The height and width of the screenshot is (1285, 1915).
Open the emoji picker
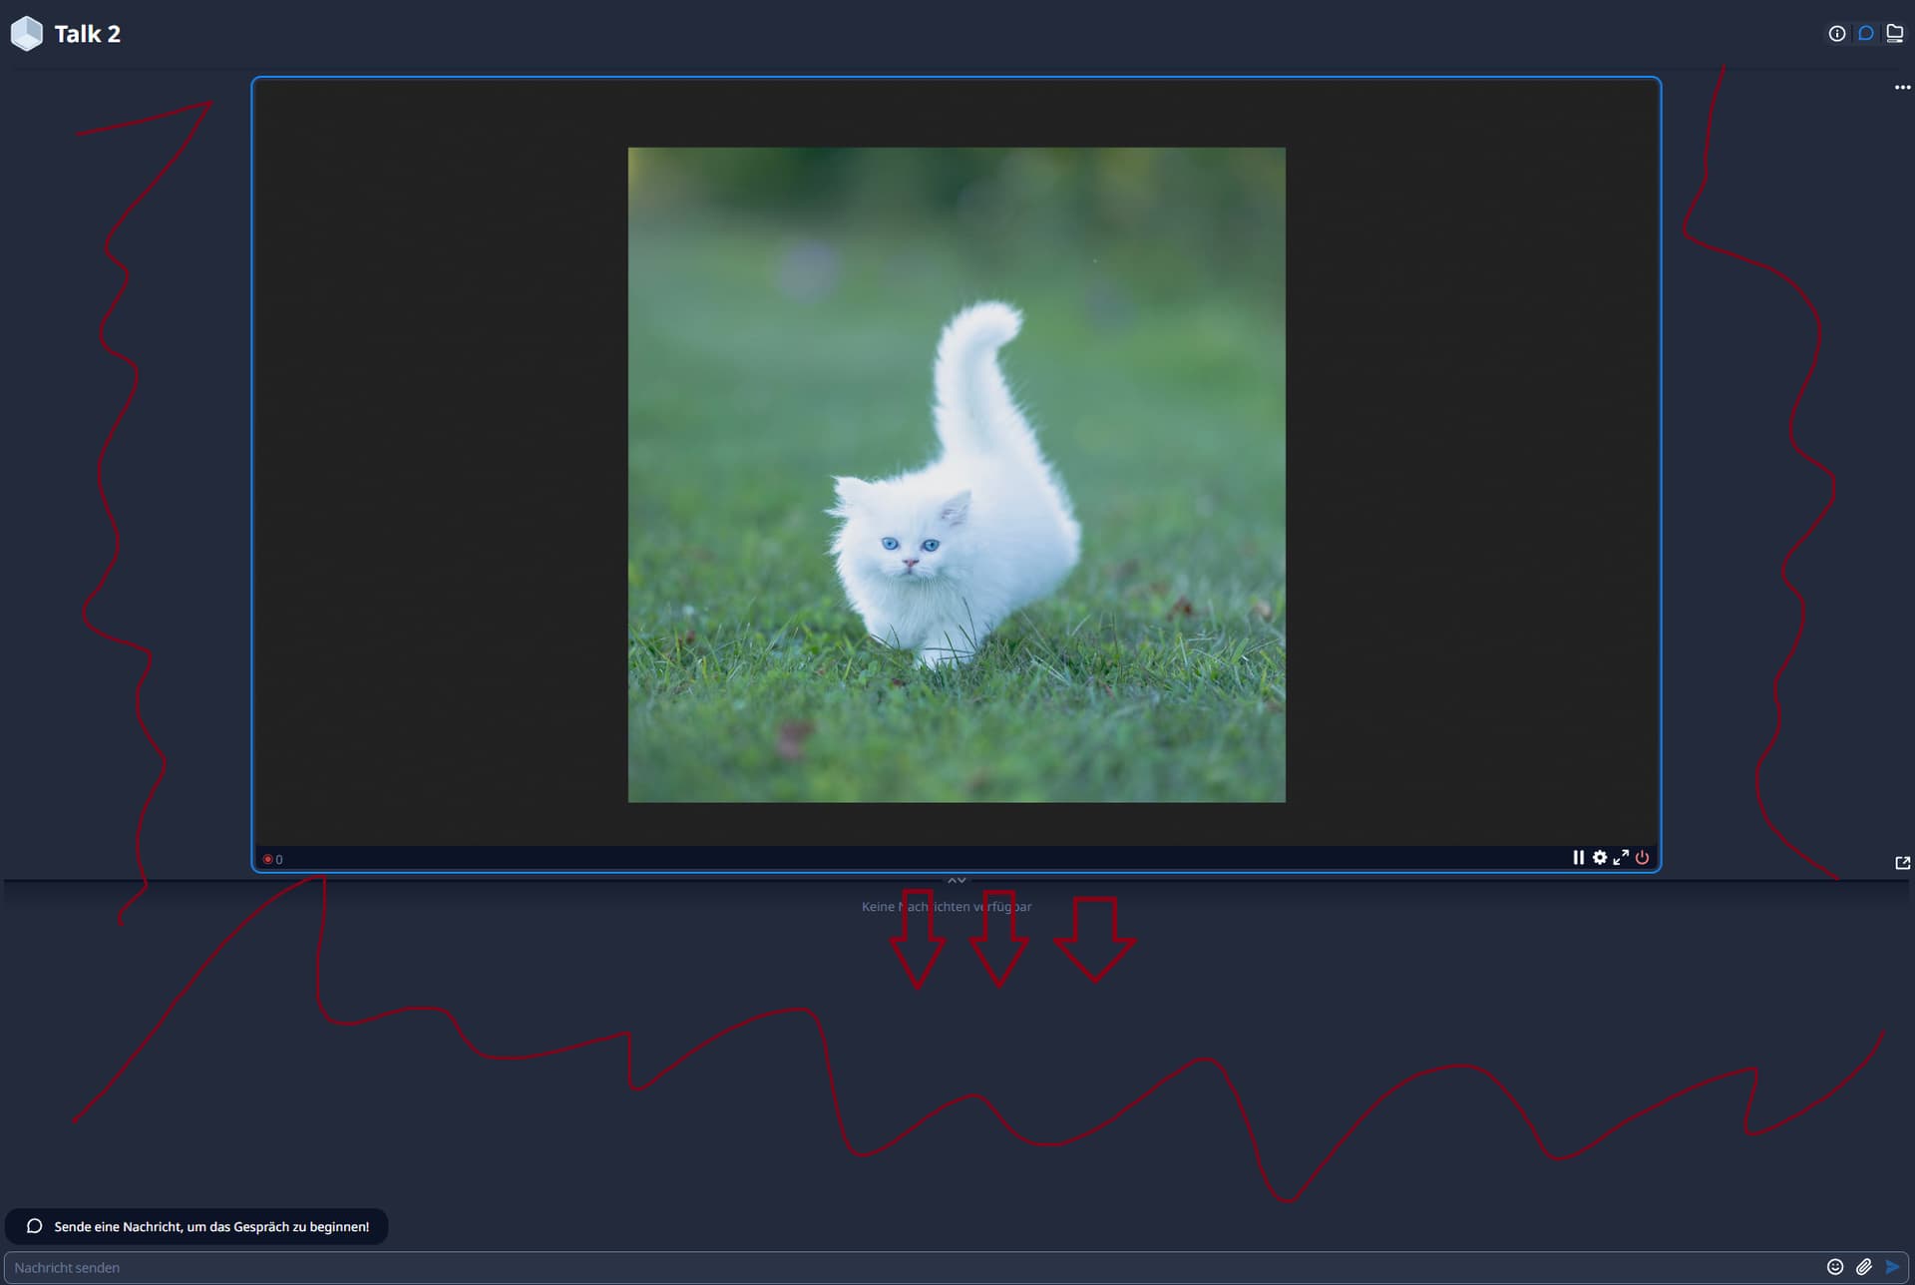tap(1834, 1267)
